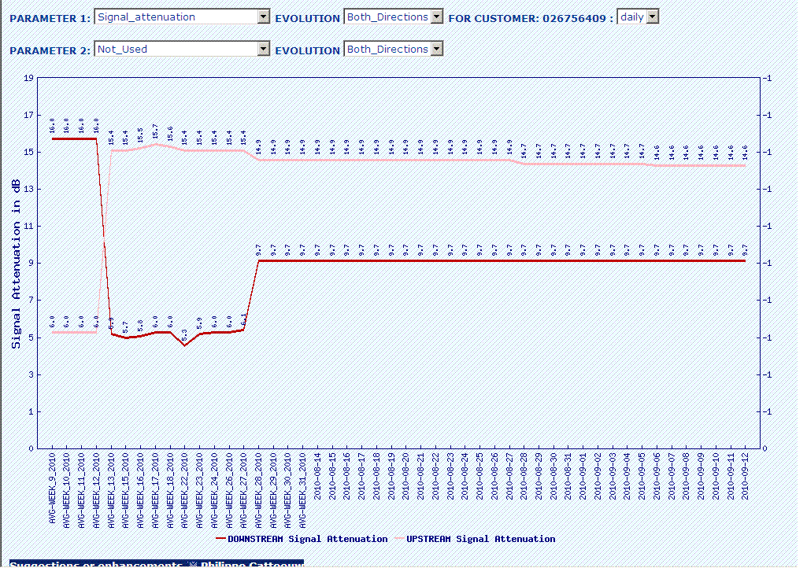
Task: Click x-axis label AVG-WEEK_31_2010
Action: [302, 490]
